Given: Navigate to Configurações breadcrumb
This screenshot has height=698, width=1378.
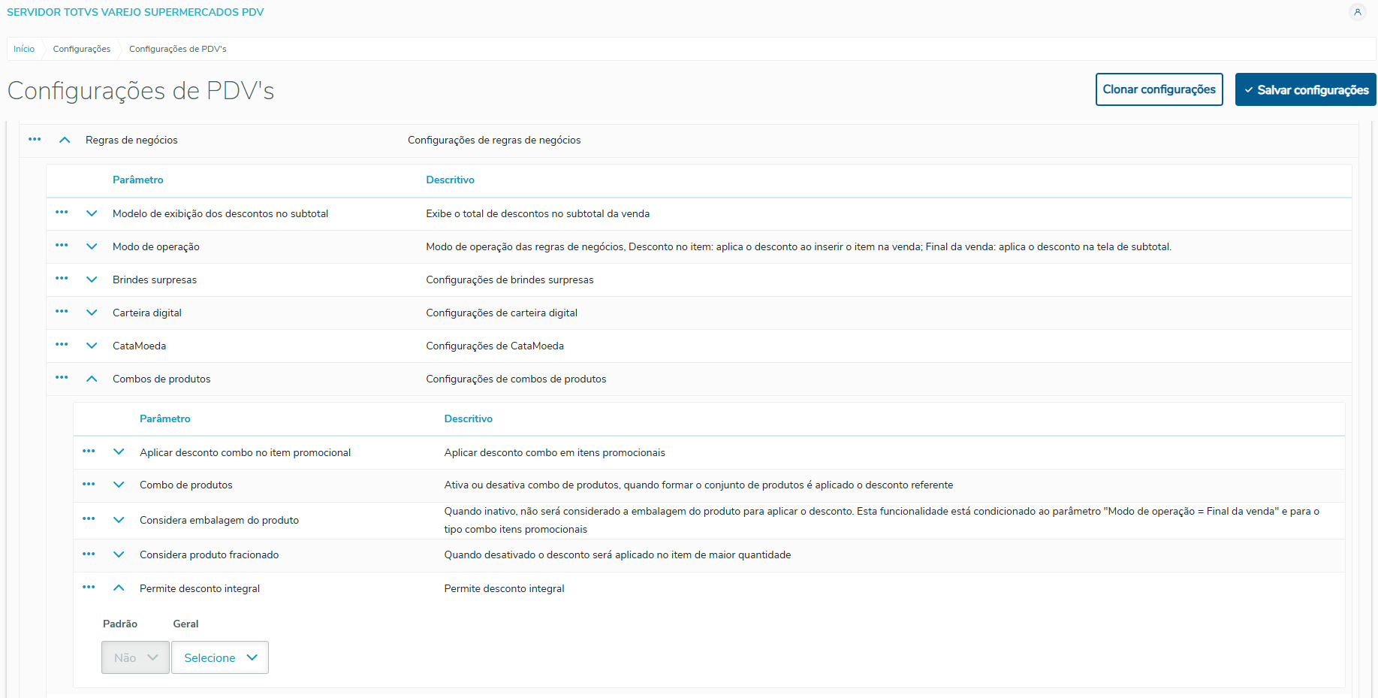Looking at the screenshot, I should click(82, 49).
